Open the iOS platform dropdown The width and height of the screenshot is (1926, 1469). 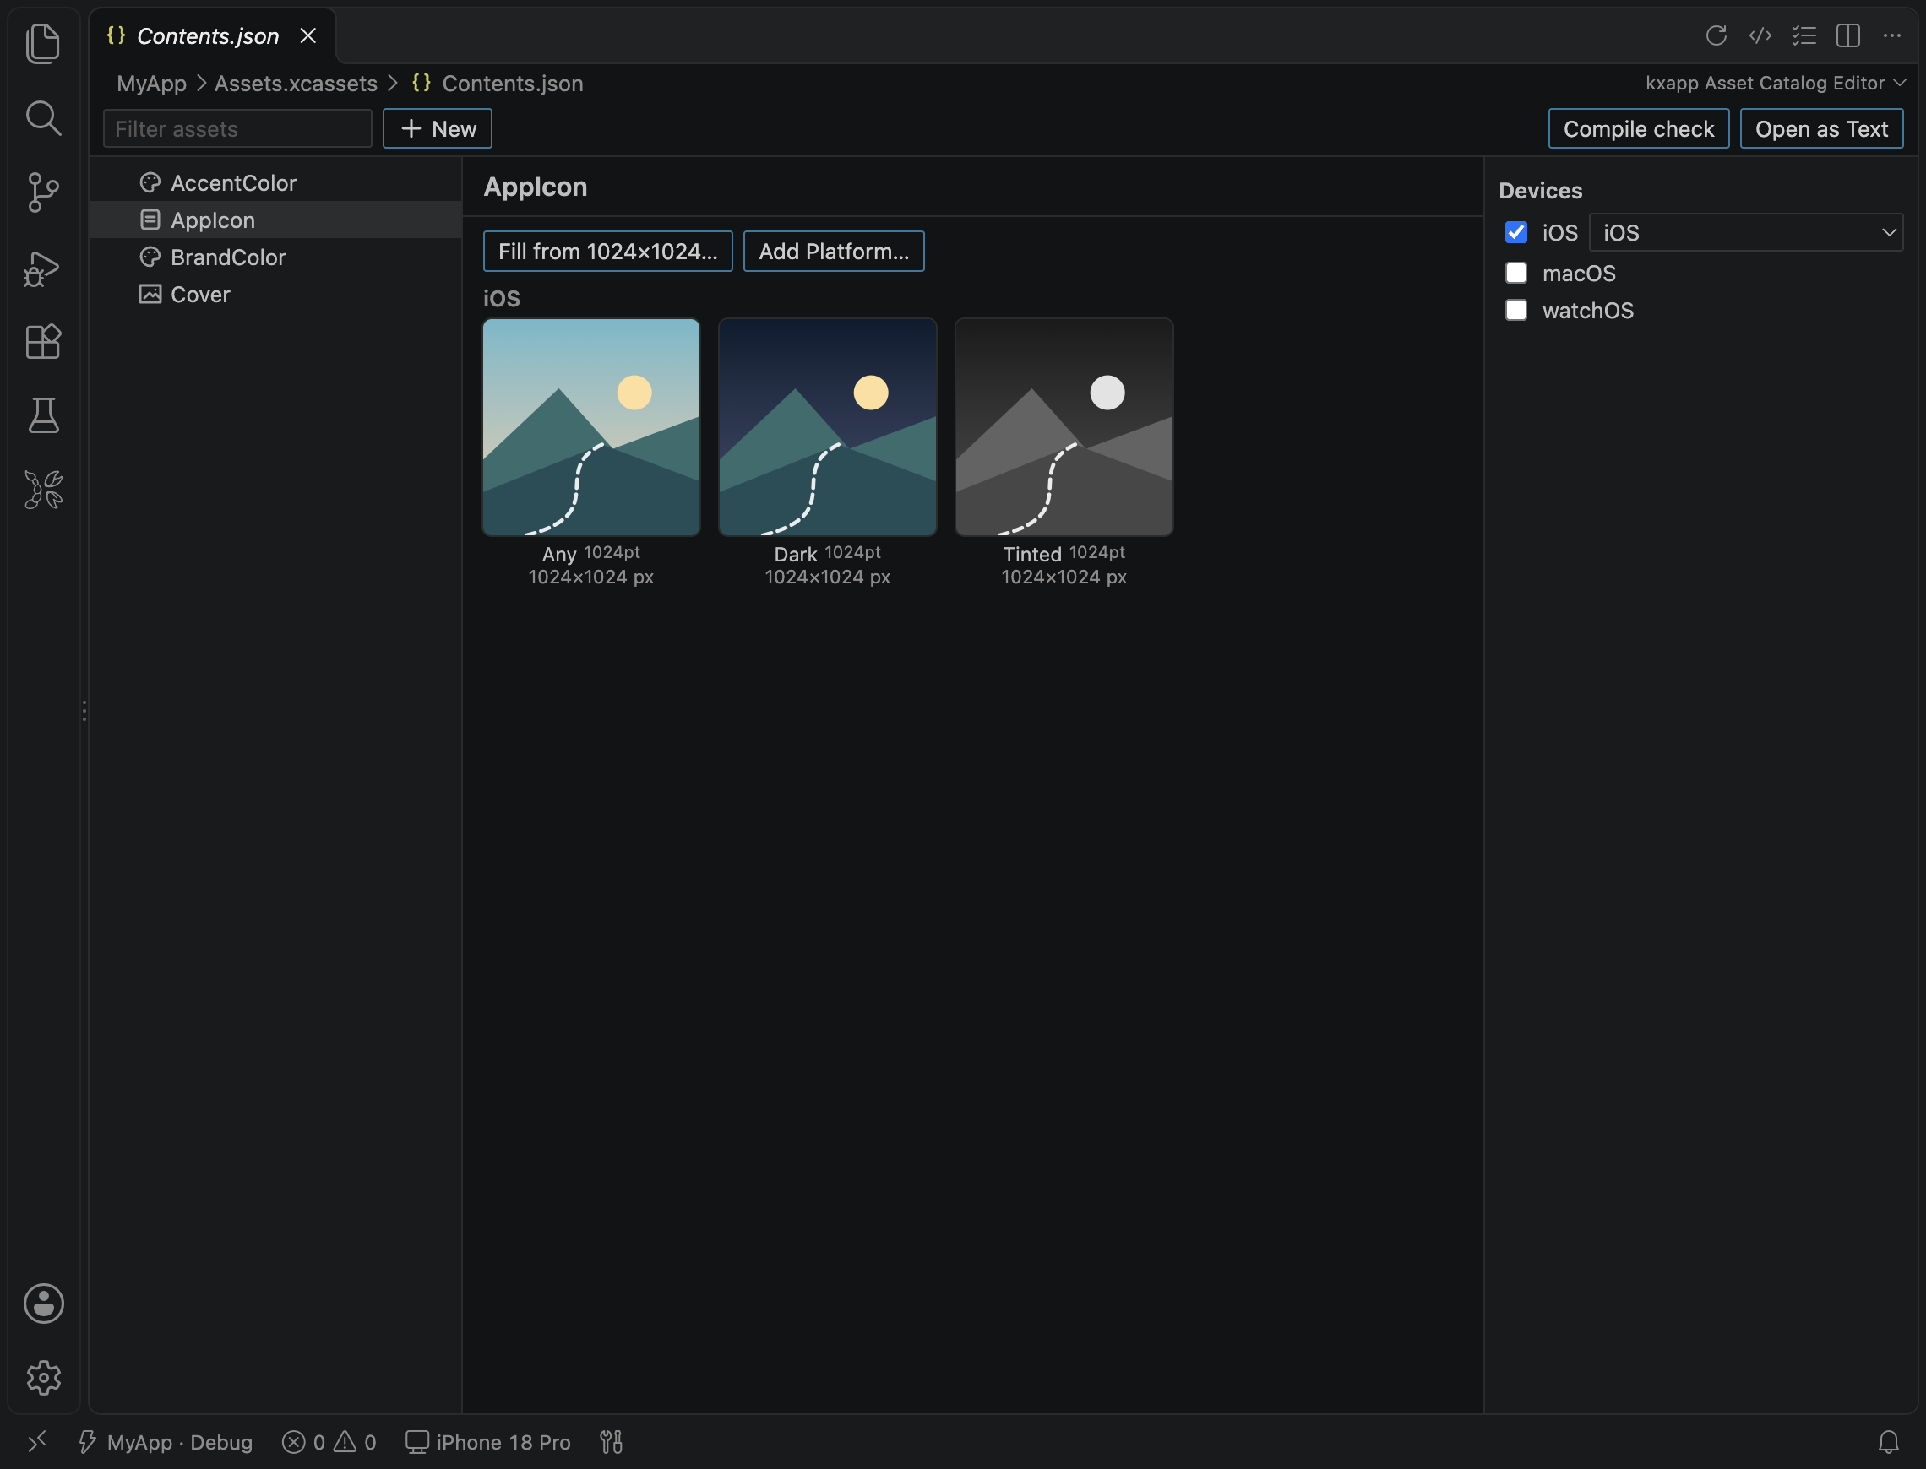pos(1746,233)
